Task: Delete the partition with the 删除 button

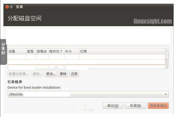Action: [63, 74]
